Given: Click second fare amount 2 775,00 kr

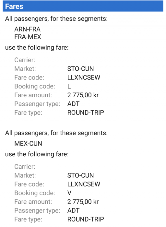Looking at the screenshot, I should pyautogui.click(x=83, y=202).
